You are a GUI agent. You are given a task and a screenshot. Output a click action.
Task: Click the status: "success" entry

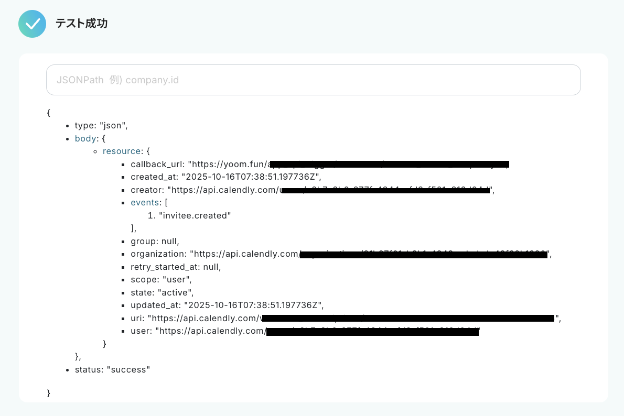[113, 369]
